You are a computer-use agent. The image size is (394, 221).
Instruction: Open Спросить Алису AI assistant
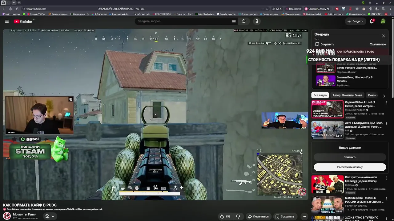tap(317, 9)
